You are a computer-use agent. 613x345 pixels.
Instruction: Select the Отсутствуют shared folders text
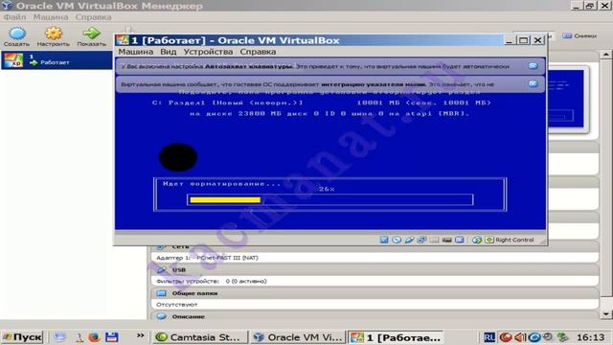[176, 305]
